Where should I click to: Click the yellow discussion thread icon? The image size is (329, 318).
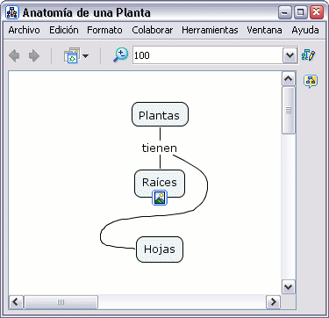pos(311,81)
